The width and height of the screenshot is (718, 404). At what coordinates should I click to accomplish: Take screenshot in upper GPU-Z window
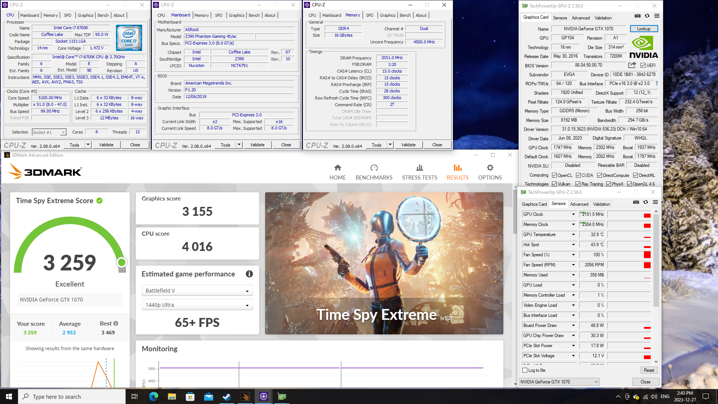point(638,16)
